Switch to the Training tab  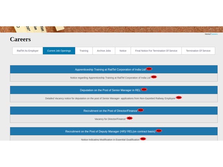(84, 51)
